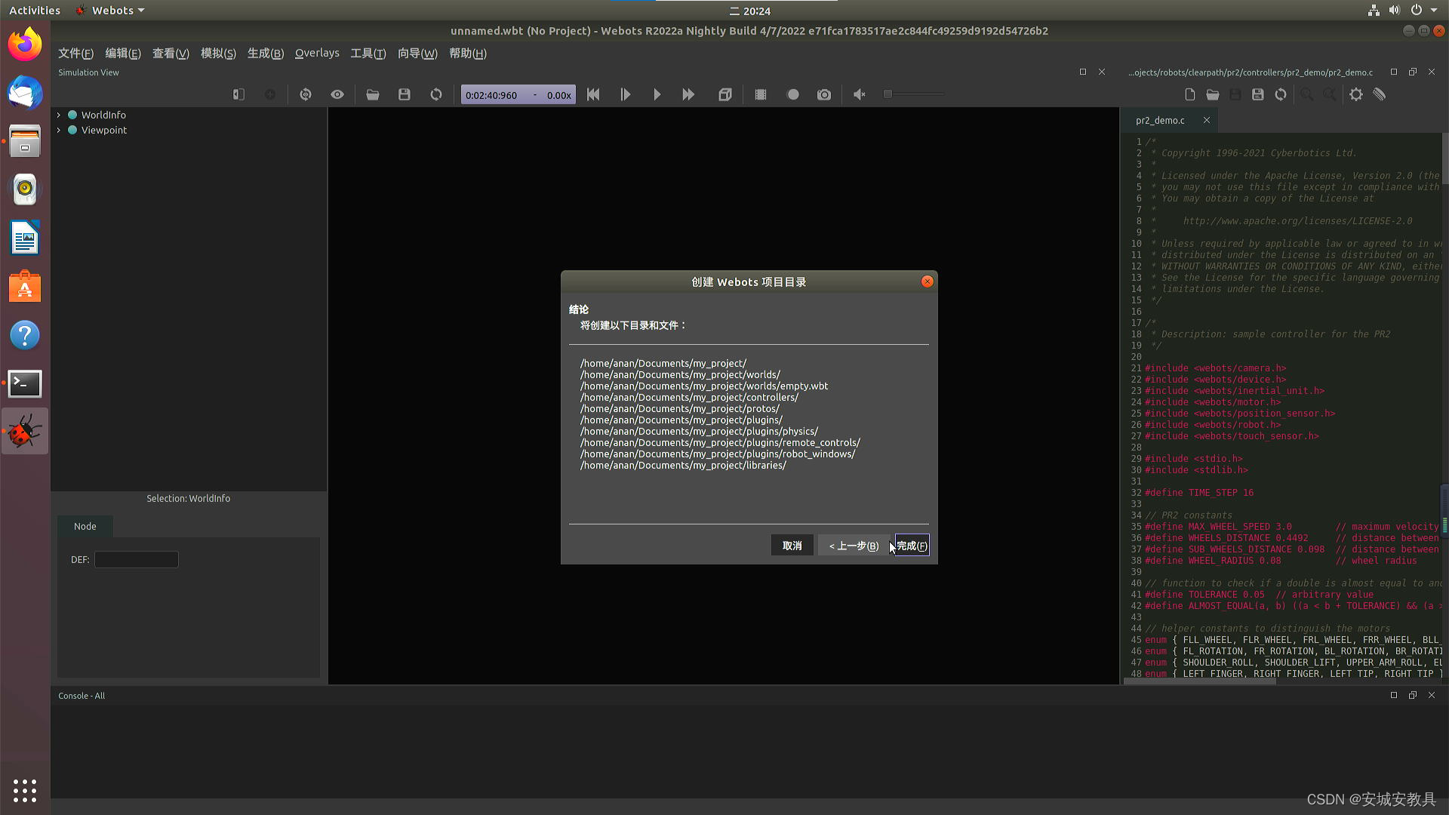
Task: Click the worlds/empty.wbt path line in the dialog
Action: [703, 386]
